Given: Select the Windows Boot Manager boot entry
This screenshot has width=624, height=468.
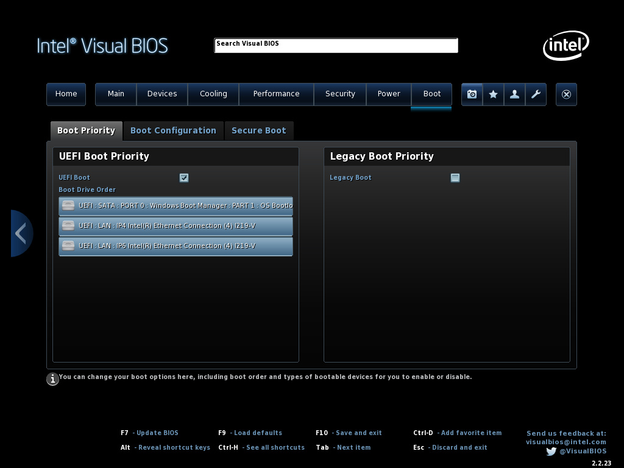Looking at the screenshot, I should 175,206.
